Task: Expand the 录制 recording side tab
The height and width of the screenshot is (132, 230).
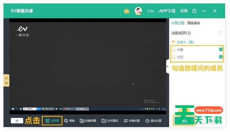Action: coord(6,80)
